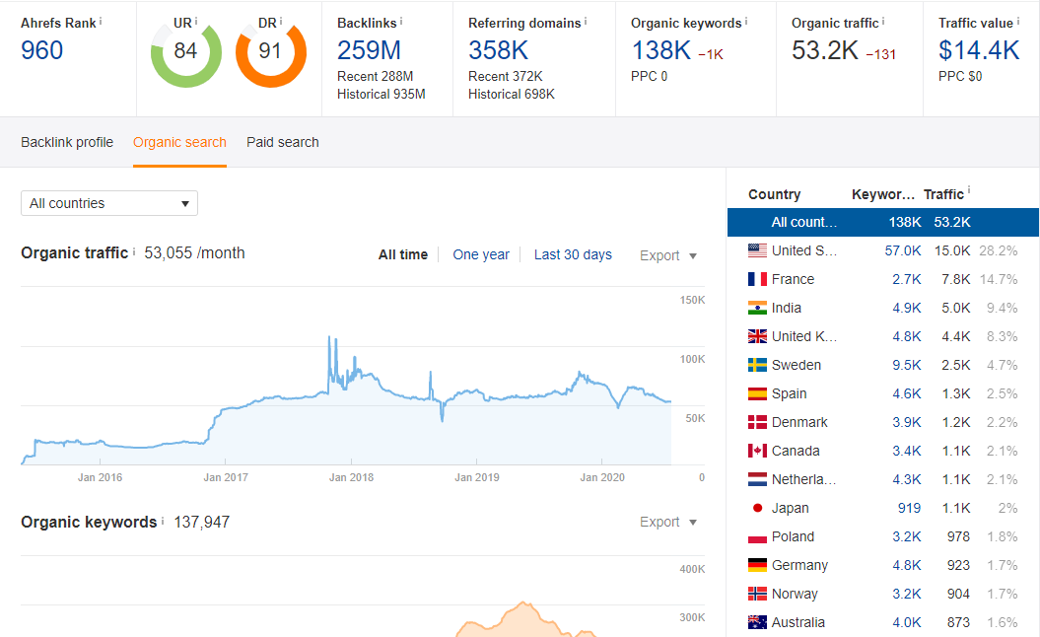Select the One year time range

(x=481, y=254)
